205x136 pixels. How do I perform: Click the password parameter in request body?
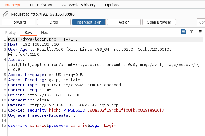point(68,126)
